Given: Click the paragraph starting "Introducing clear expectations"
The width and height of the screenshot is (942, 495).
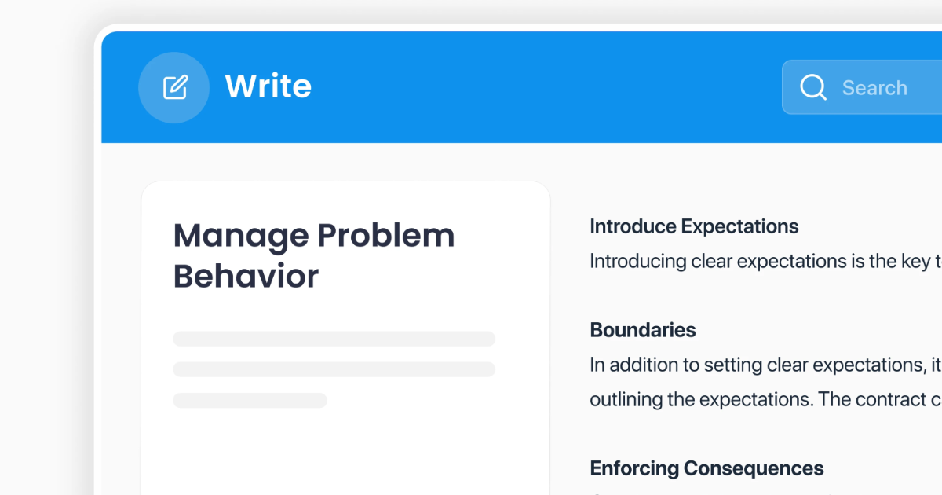Looking at the screenshot, I should tap(765, 262).
